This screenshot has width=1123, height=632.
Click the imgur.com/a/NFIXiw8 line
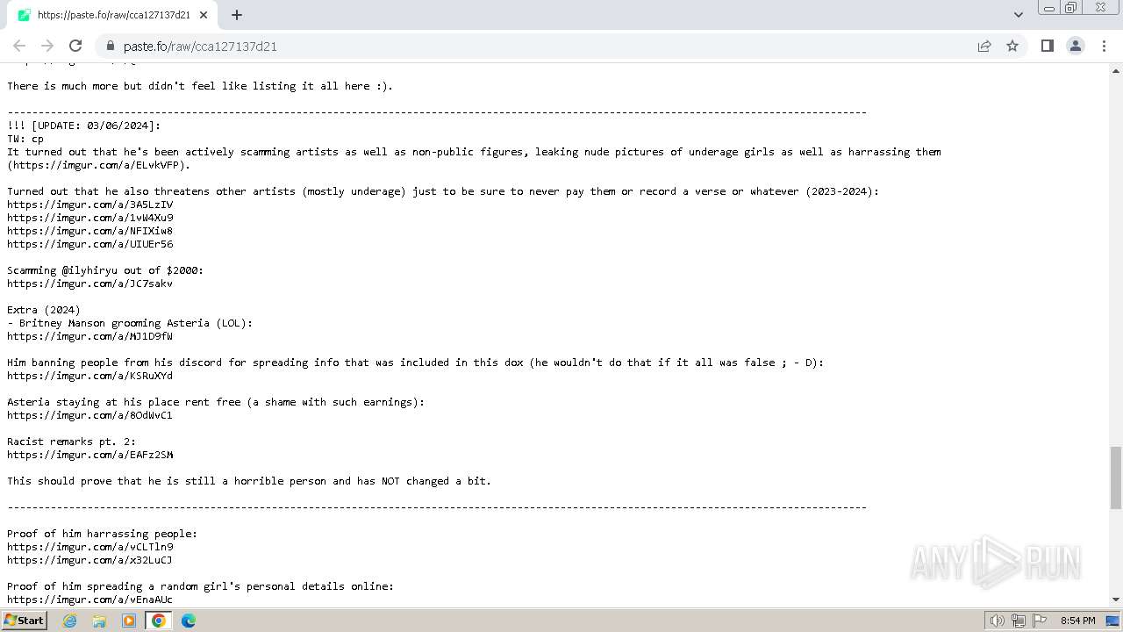click(x=90, y=231)
